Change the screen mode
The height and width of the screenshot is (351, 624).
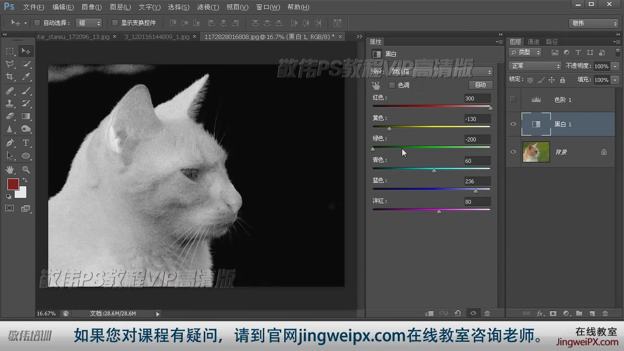[26, 208]
